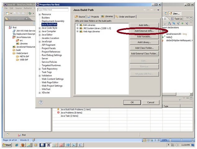Expand the Java Compiler category
The height and width of the screenshot is (149, 197).
point(40,31)
